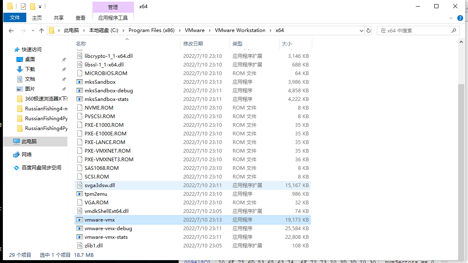Select the libcrypto-1_1-x64.dll file icon
The height and width of the screenshot is (263, 468).
tap(80, 56)
